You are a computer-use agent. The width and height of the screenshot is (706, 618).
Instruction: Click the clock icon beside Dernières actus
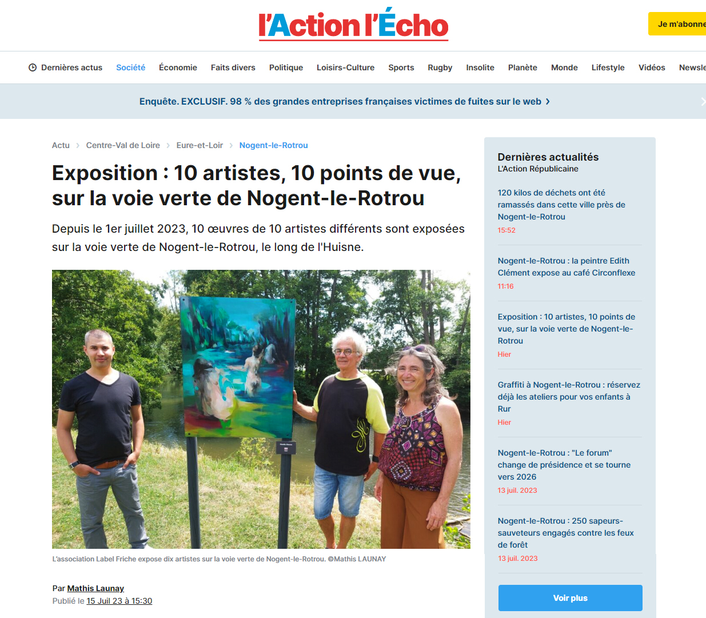pyautogui.click(x=33, y=67)
